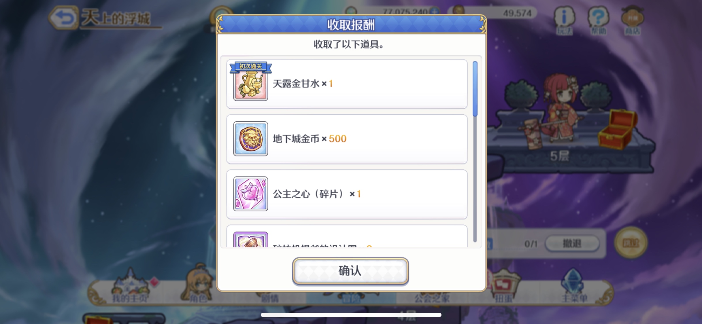The width and height of the screenshot is (702, 324).
Task: Open the 商店 shop icon
Action: 633,21
